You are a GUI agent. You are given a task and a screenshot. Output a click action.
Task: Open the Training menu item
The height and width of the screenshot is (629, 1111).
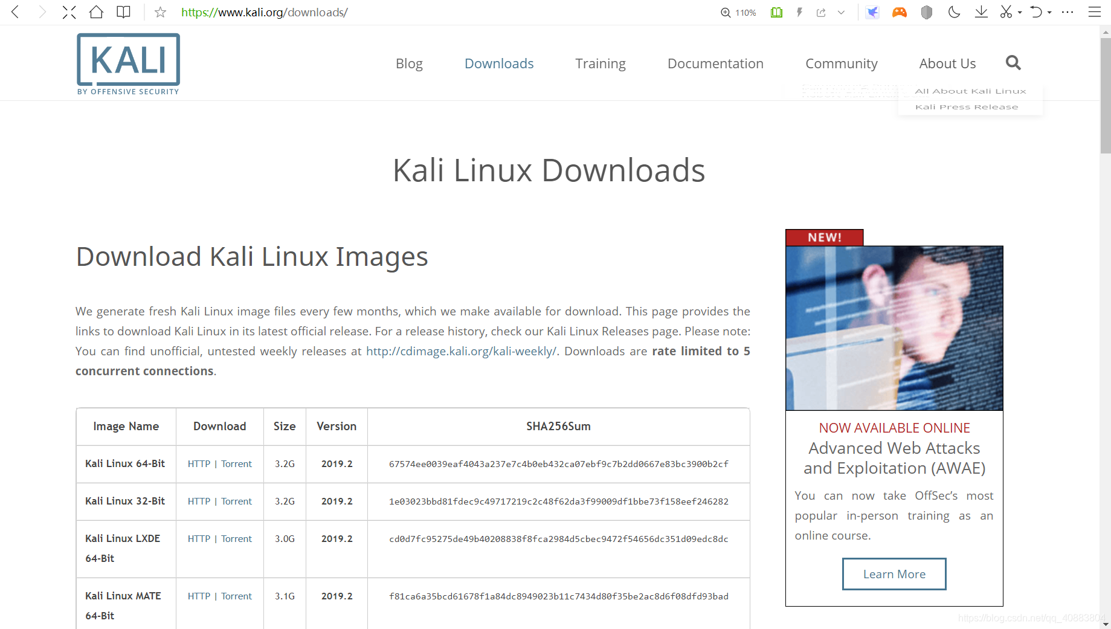coord(601,63)
